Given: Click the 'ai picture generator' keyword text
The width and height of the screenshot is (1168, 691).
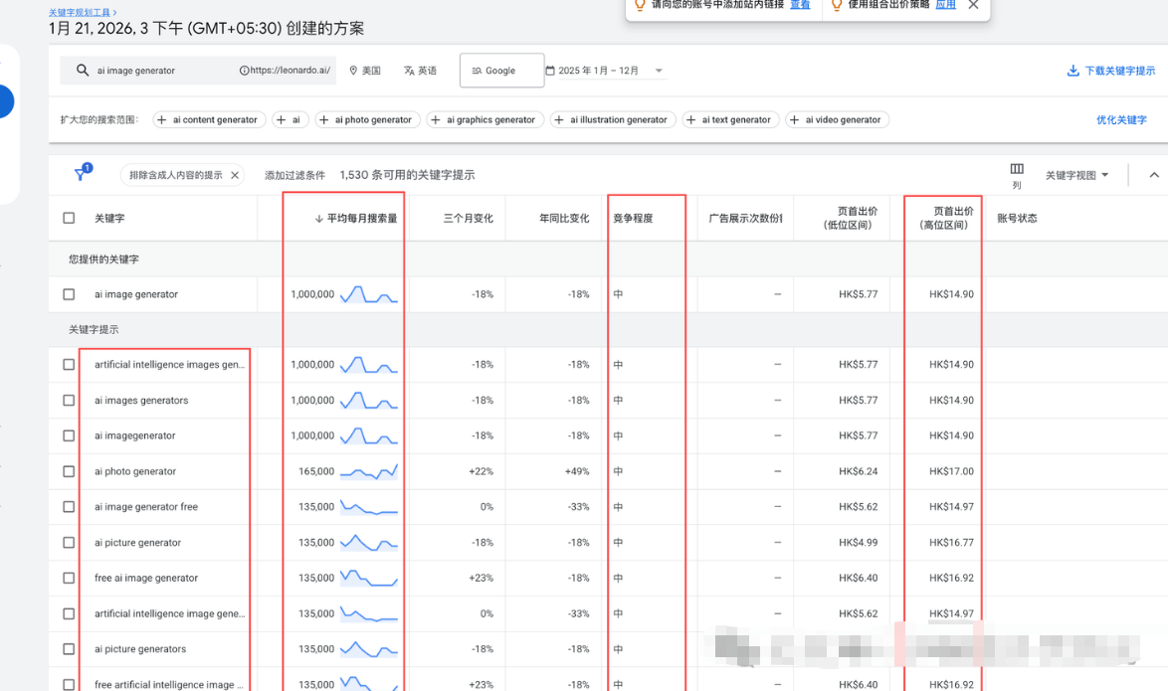Looking at the screenshot, I should [x=138, y=543].
